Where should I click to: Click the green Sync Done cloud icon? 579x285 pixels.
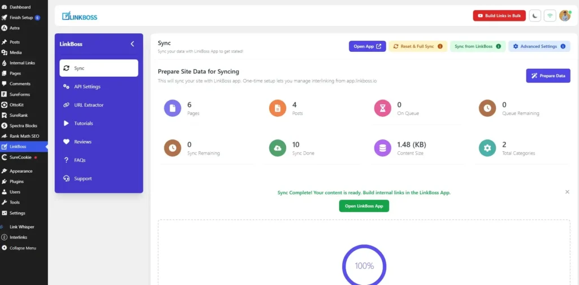pos(278,148)
